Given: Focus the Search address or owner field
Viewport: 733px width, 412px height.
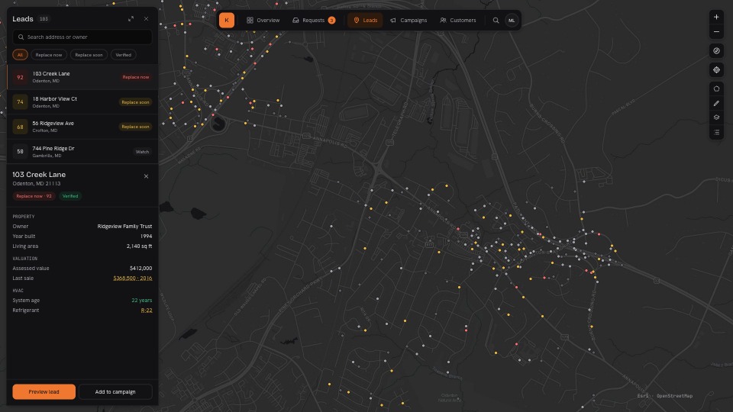Looking at the screenshot, I should 82,37.
